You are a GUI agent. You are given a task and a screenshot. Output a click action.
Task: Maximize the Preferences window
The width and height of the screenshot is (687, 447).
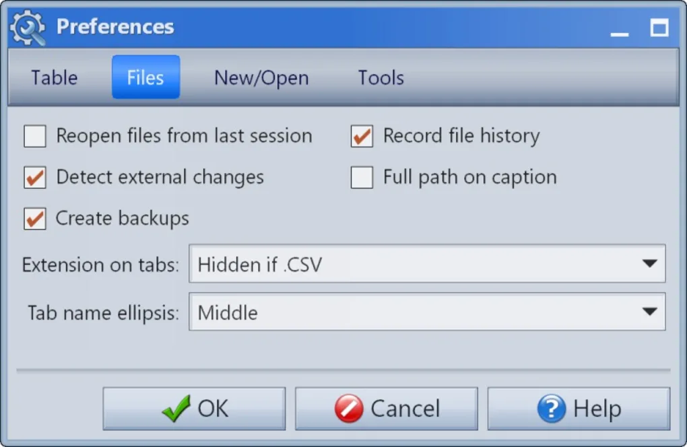[x=659, y=28]
